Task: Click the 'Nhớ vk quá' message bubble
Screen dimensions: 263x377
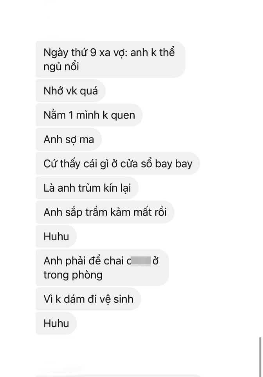Action: [71, 91]
